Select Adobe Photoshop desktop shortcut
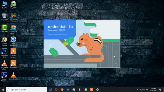 click(4, 77)
